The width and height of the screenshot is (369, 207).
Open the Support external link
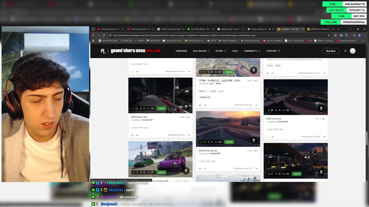pyautogui.click(x=273, y=51)
